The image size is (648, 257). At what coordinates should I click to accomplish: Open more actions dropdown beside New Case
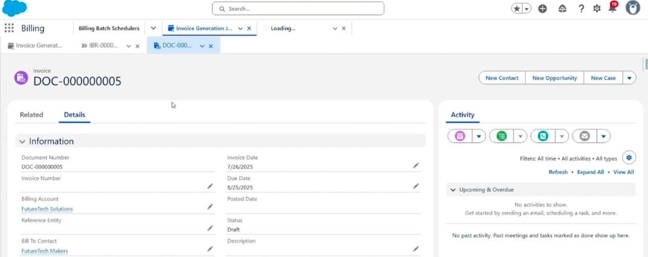(629, 78)
